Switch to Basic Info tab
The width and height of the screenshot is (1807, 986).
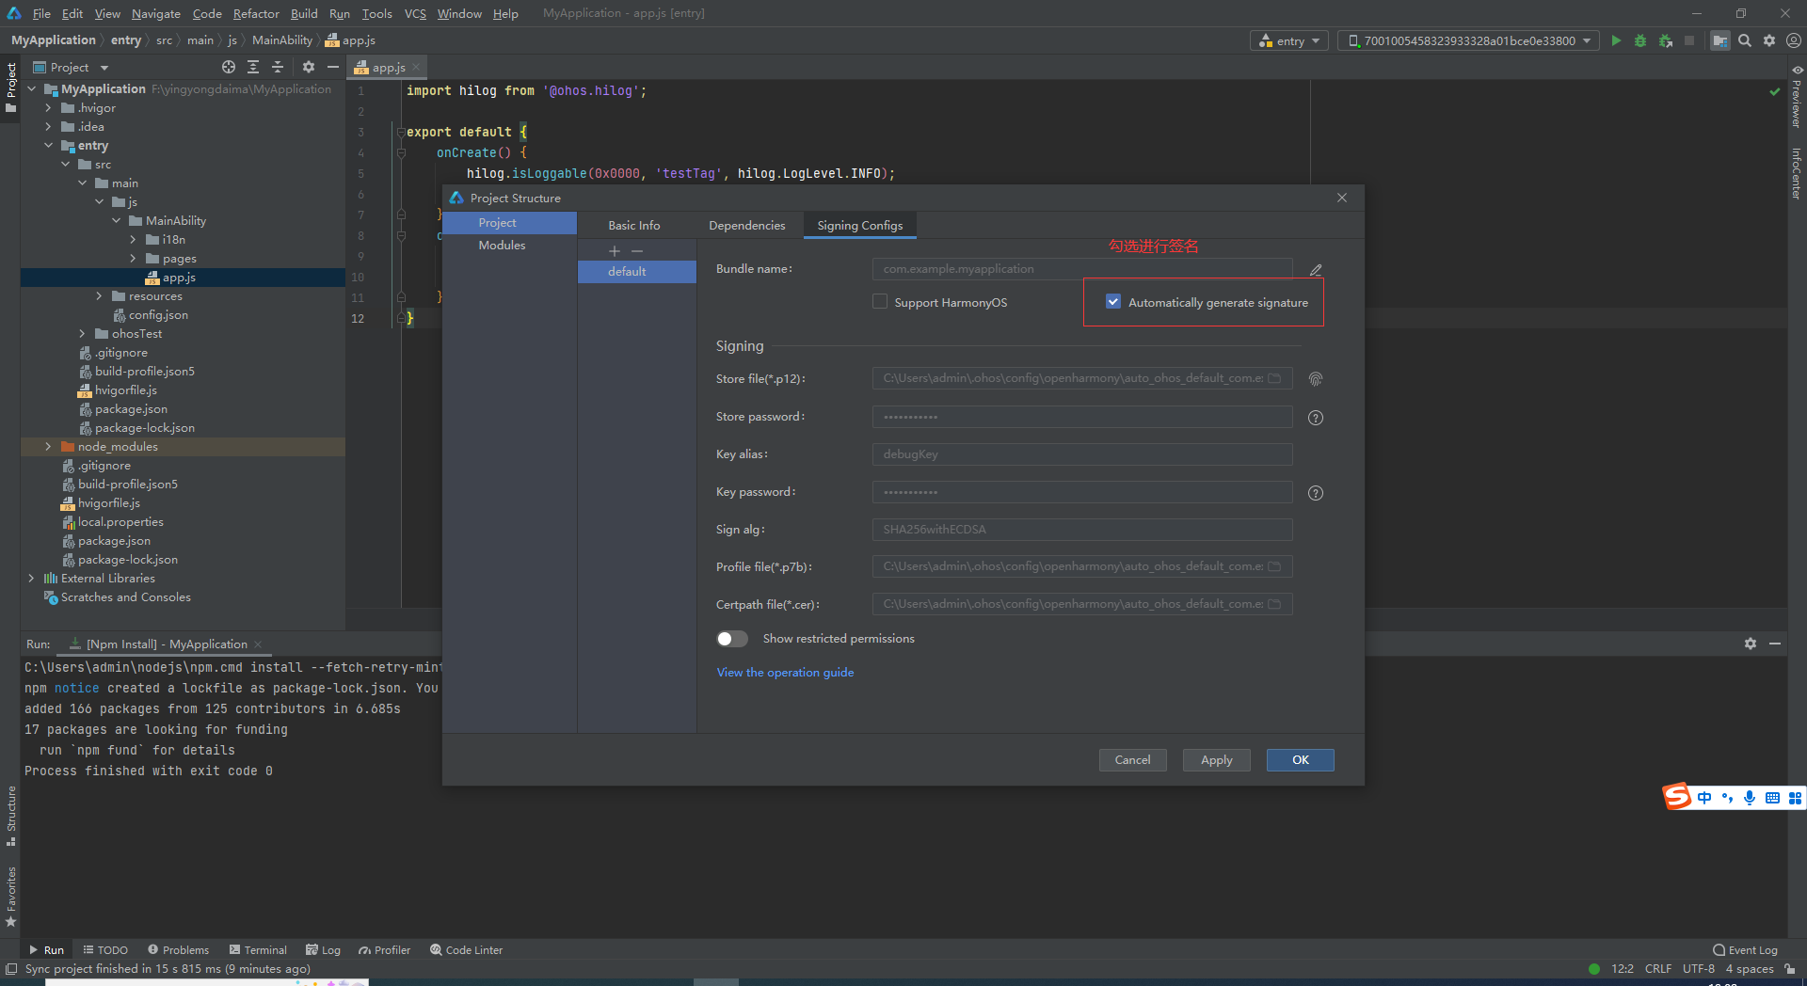pyautogui.click(x=634, y=226)
